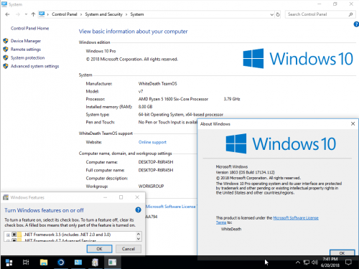Click the .NET Framework 3.5 folder icon
The height and width of the screenshot is (269, 359).
click(19, 235)
